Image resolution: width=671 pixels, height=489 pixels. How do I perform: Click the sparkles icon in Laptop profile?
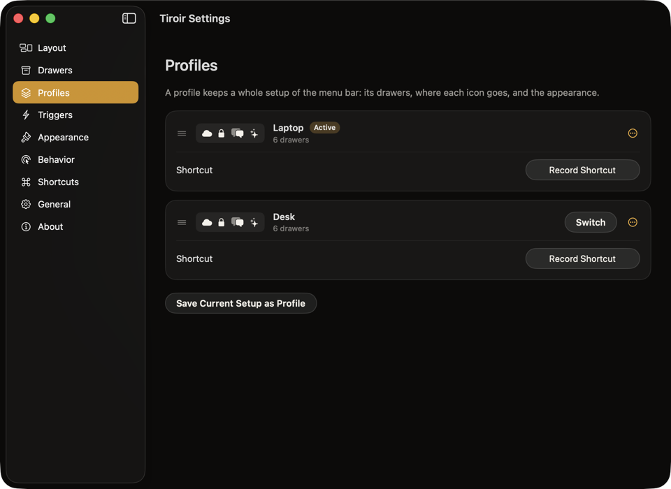pyautogui.click(x=254, y=133)
